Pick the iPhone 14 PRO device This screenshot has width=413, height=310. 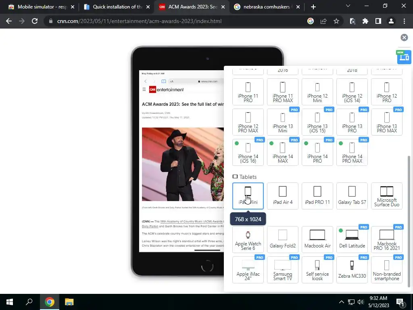coord(317,152)
